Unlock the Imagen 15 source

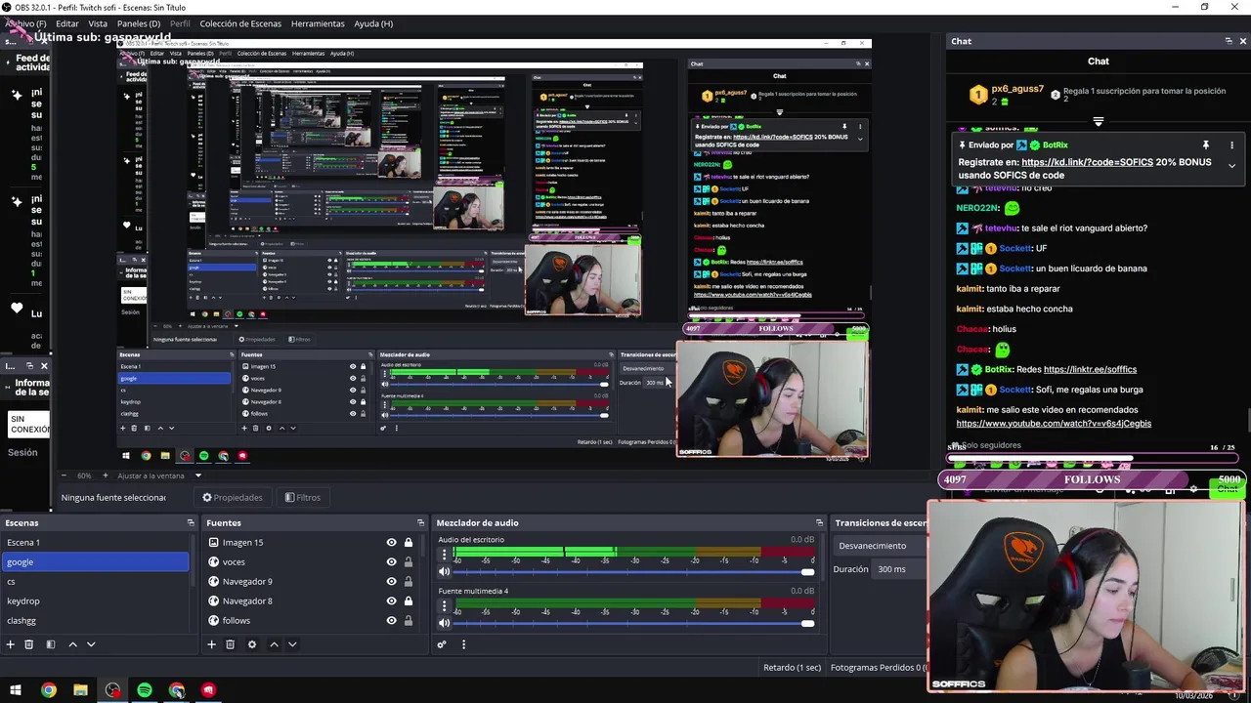point(409,543)
